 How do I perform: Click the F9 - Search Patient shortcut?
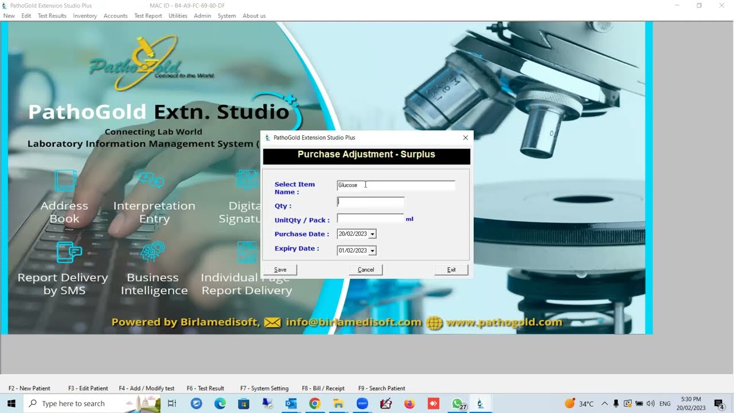coord(381,388)
